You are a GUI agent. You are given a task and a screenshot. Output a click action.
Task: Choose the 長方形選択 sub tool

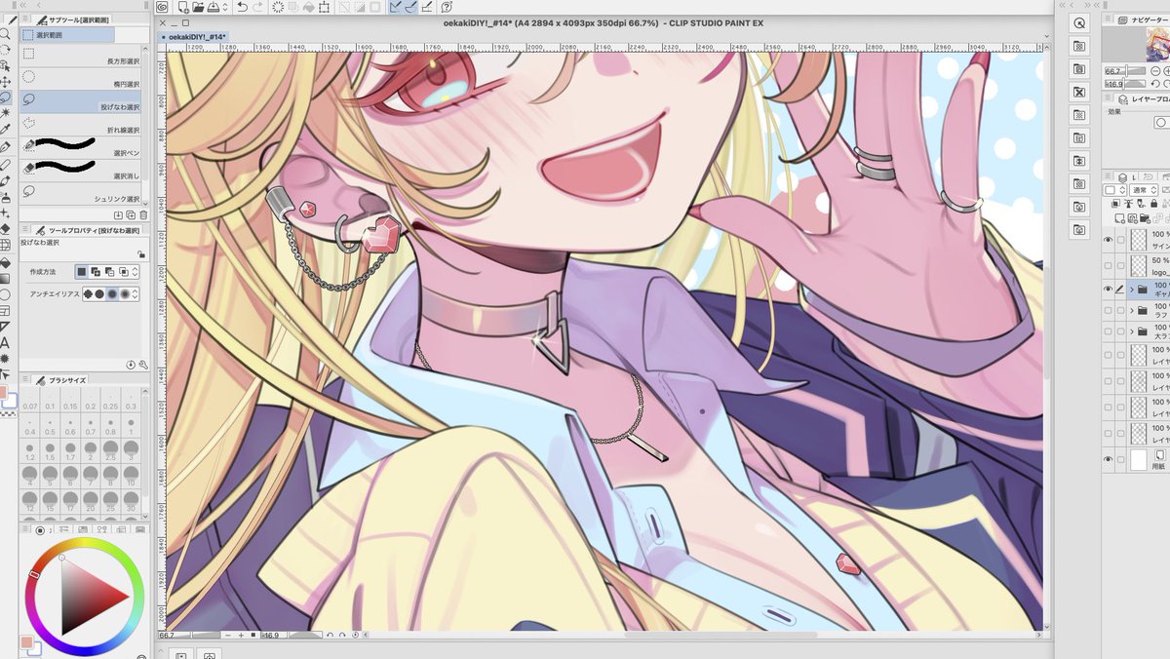(x=82, y=56)
